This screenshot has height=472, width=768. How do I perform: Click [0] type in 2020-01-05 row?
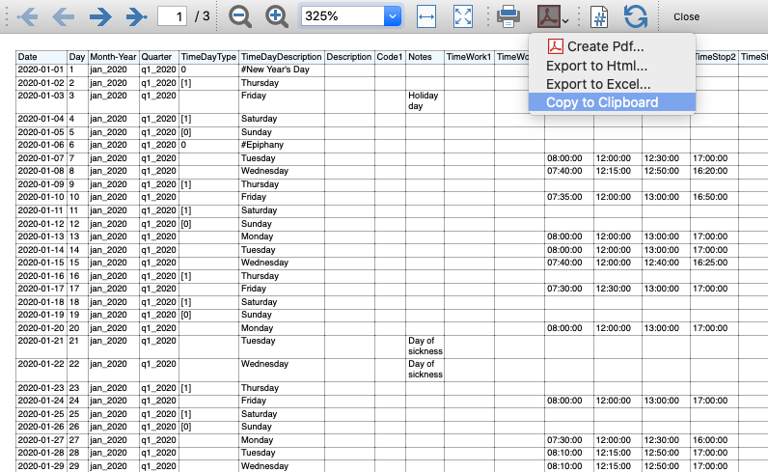(x=185, y=132)
